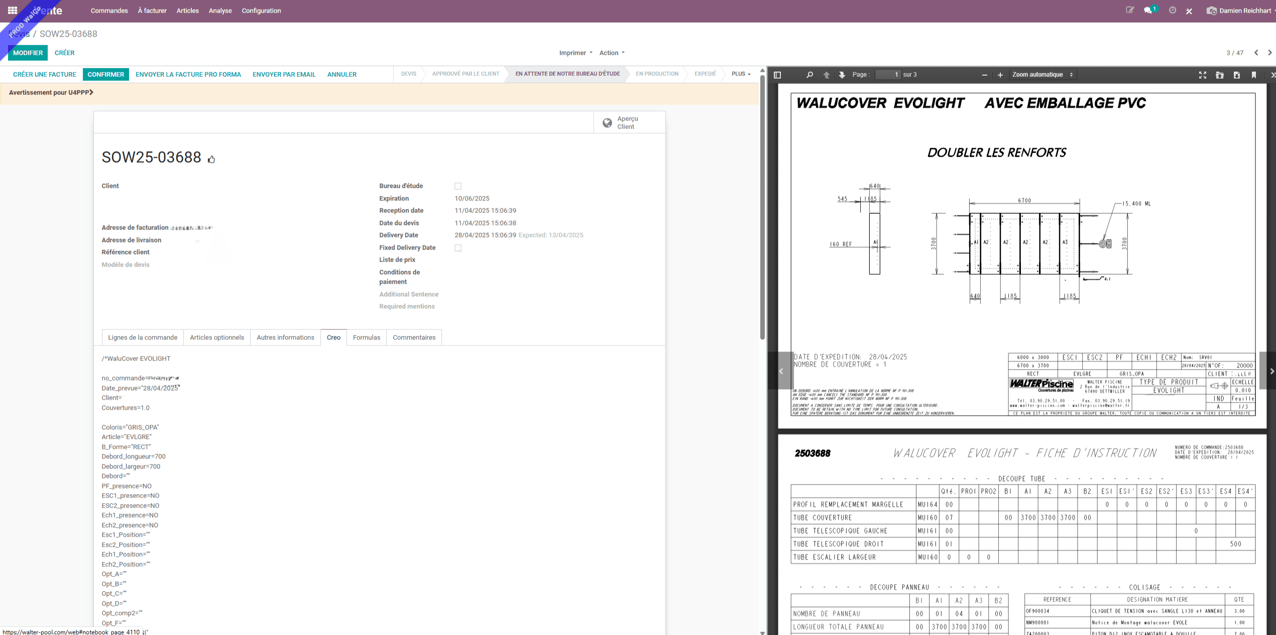1276x635 pixels.
Task: Click expiration date 10/06/2025
Action: (x=472, y=199)
